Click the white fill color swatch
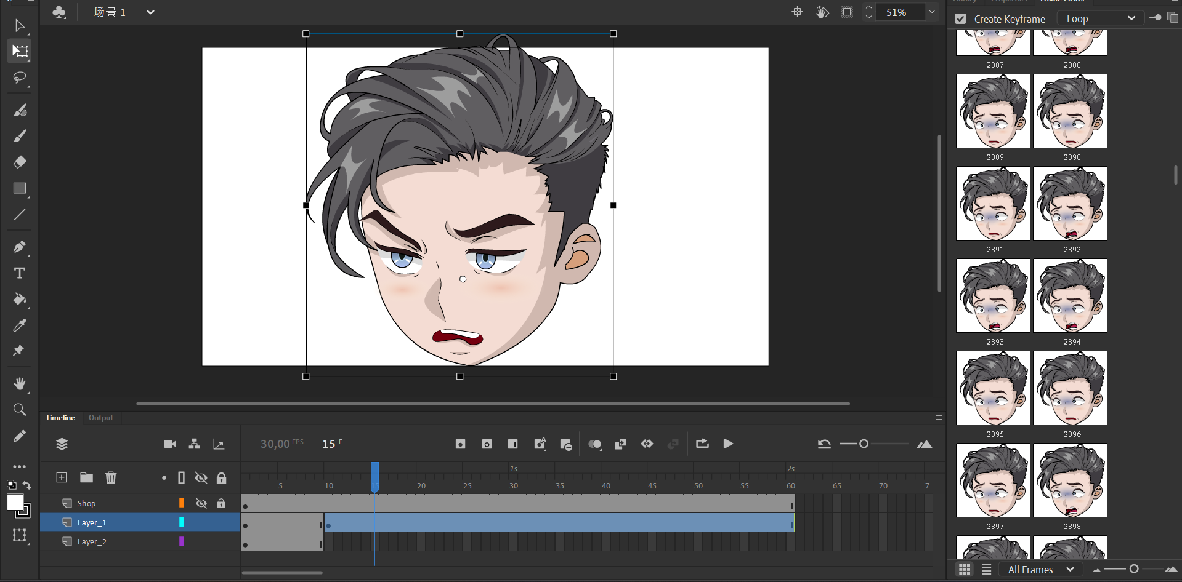 15,502
